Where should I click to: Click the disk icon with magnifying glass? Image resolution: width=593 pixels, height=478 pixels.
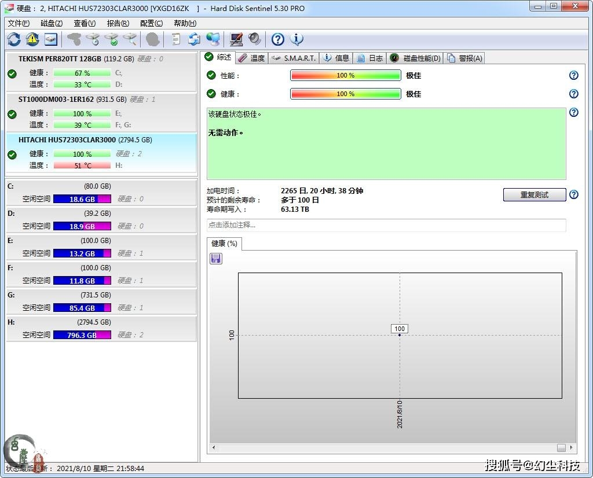(130, 39)
